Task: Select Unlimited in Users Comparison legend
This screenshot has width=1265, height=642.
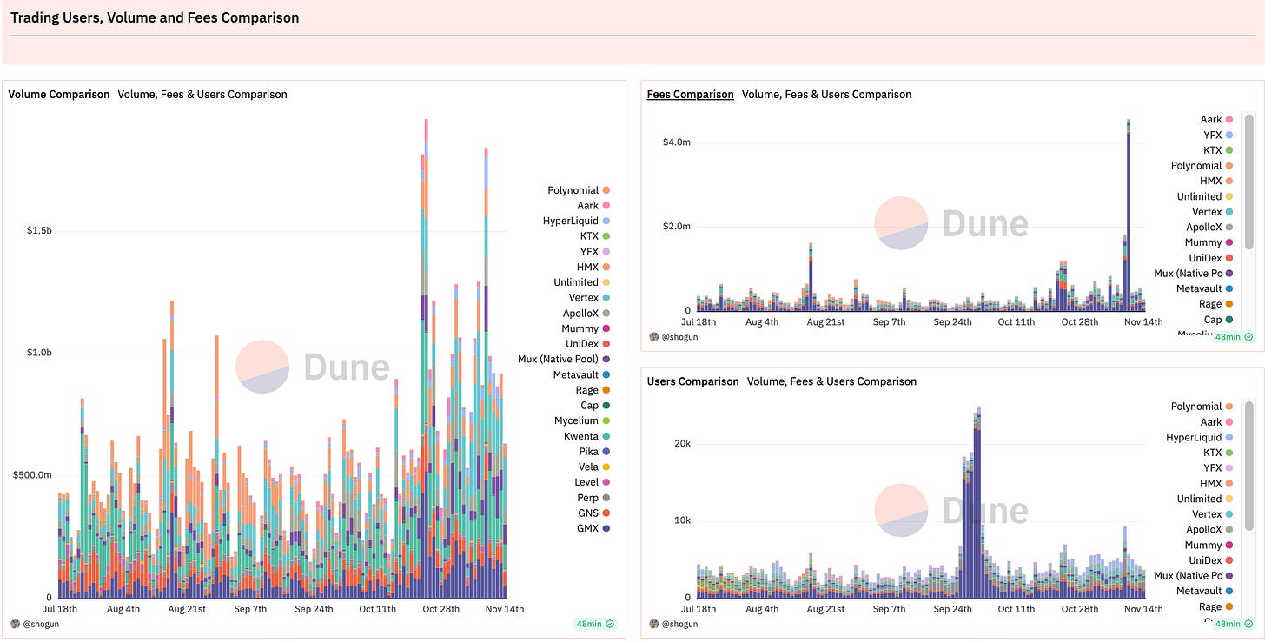Action: point(1205,499)
